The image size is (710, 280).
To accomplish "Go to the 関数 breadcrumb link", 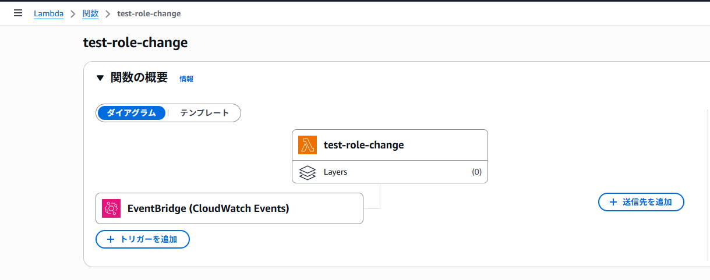I will click(x=90, y=13).
